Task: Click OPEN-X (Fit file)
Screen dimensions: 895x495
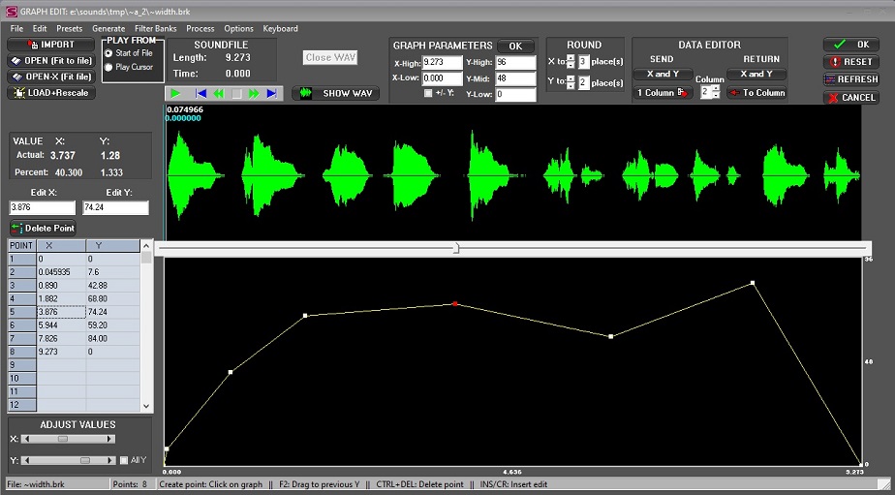Action: 50,77
